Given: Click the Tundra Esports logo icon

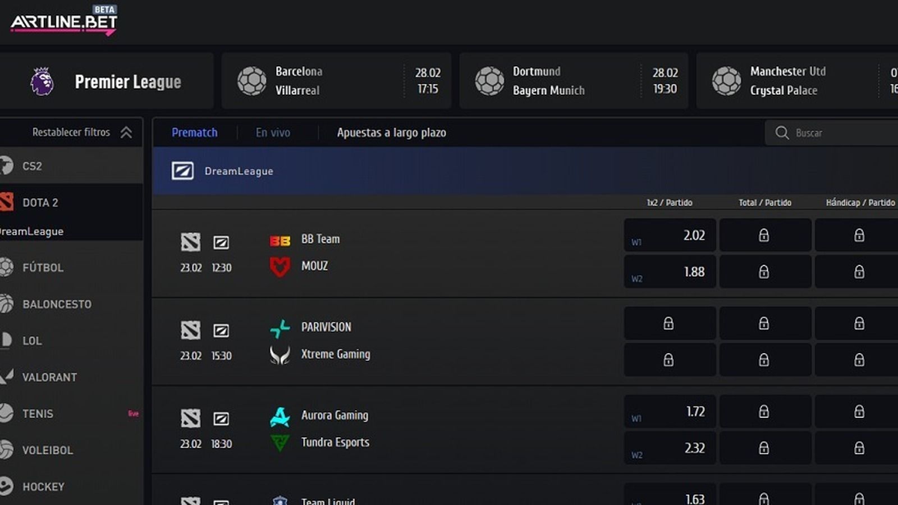Looking at the screenshot, I should [x=280, y=443].
